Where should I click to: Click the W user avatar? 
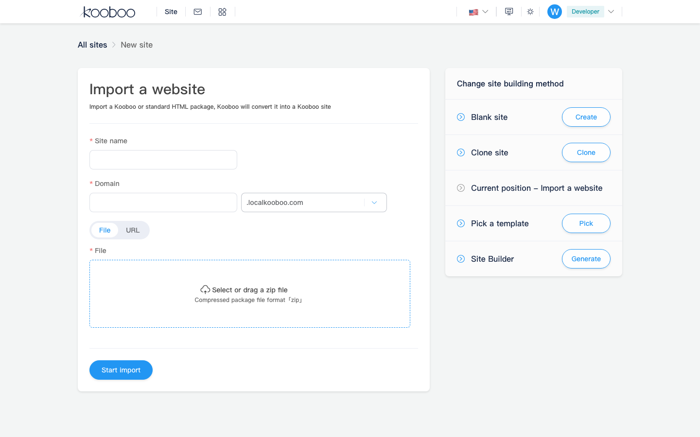(555, 12)
